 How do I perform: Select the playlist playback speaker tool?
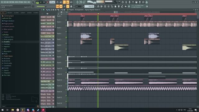point(64,10)
